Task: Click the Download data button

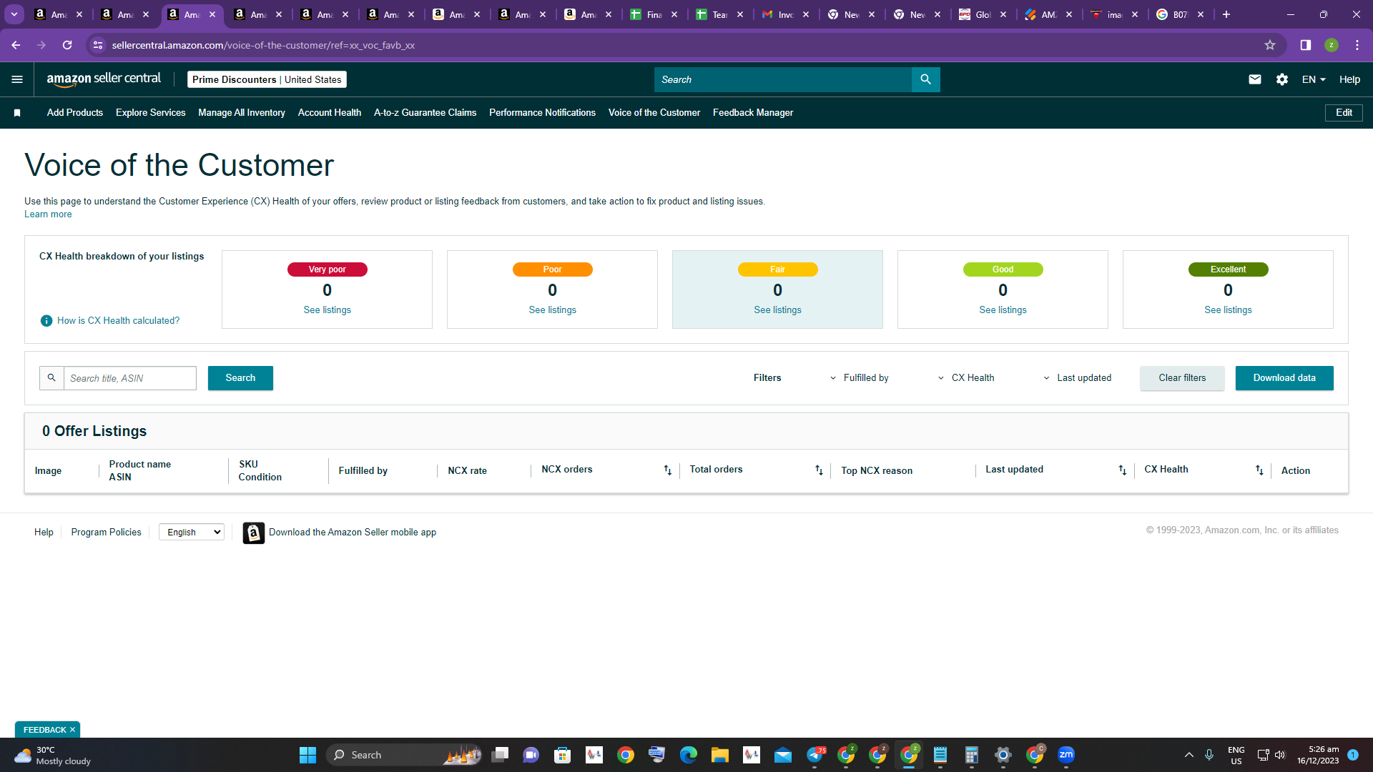Action: (1284, 378)
